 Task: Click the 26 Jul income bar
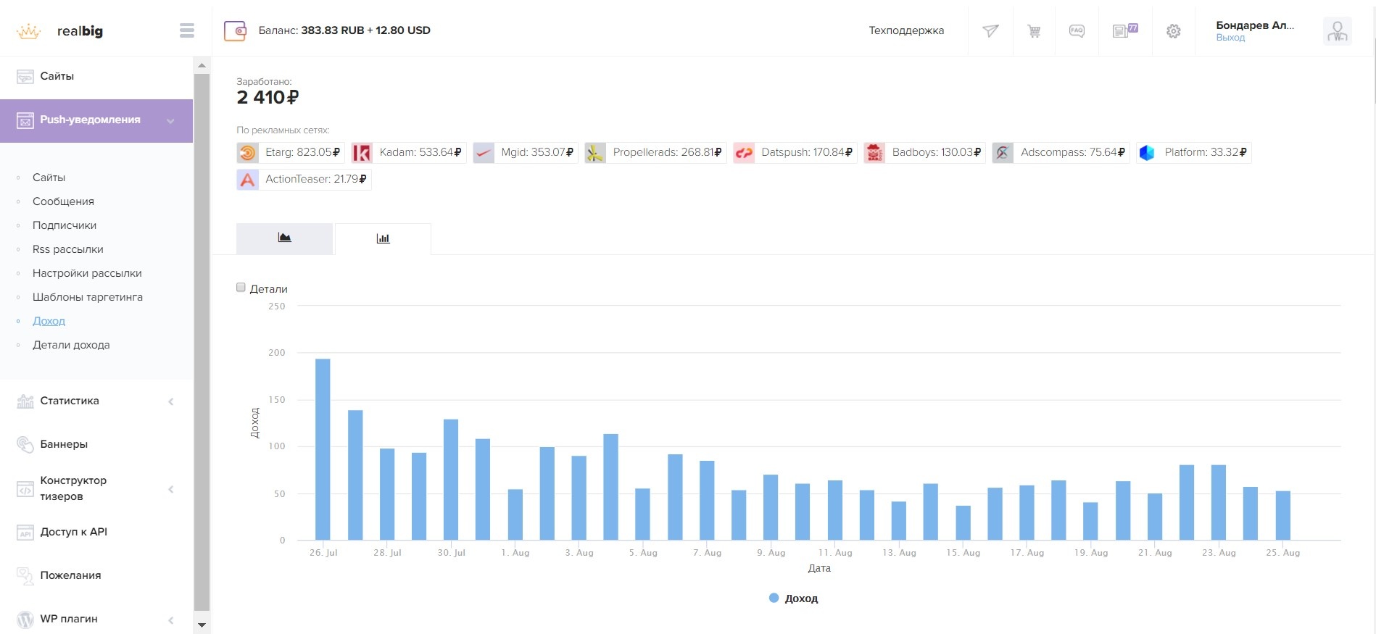(x=323, y=449)
